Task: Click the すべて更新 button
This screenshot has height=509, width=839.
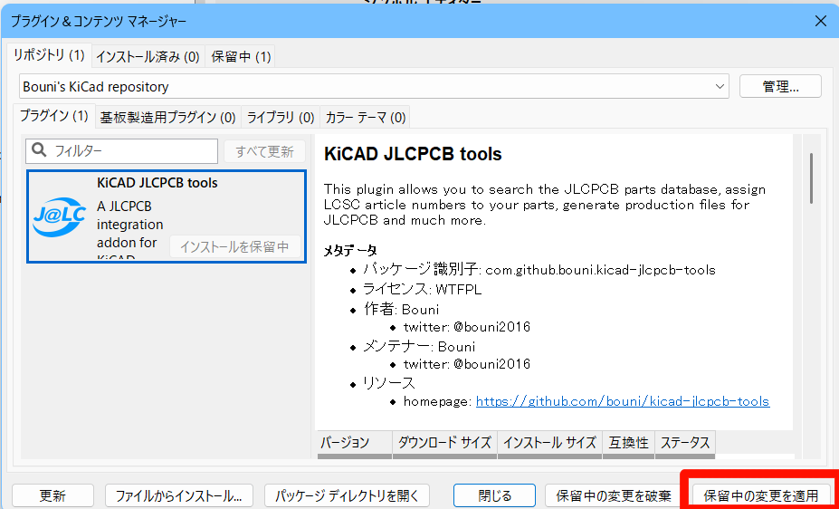Action: click(x=265, y=151)
